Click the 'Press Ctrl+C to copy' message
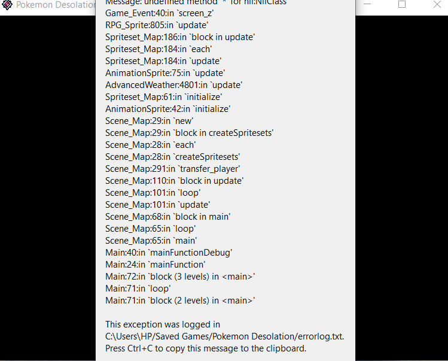This screenshot has width=448, height=361. click(206, 348)
